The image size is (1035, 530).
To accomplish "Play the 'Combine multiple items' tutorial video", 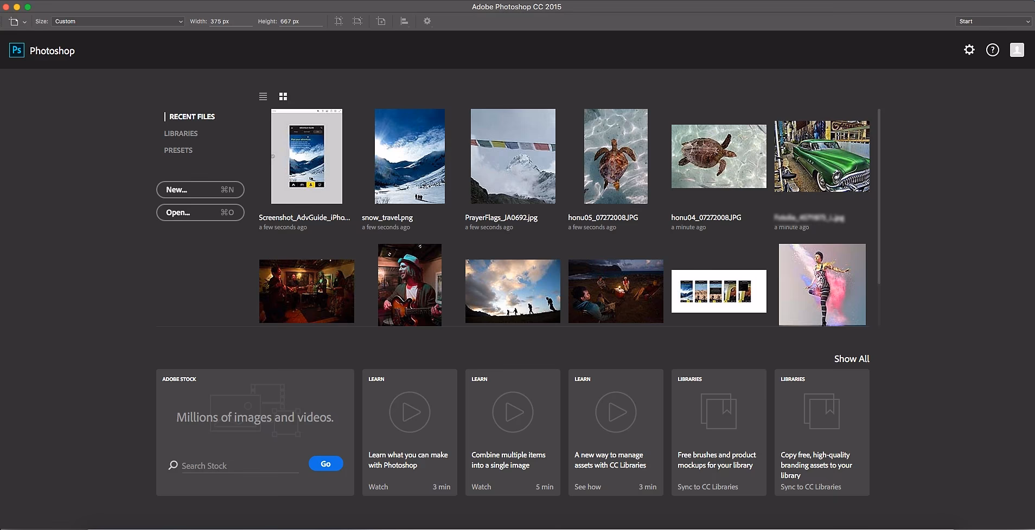I will 512,412.
